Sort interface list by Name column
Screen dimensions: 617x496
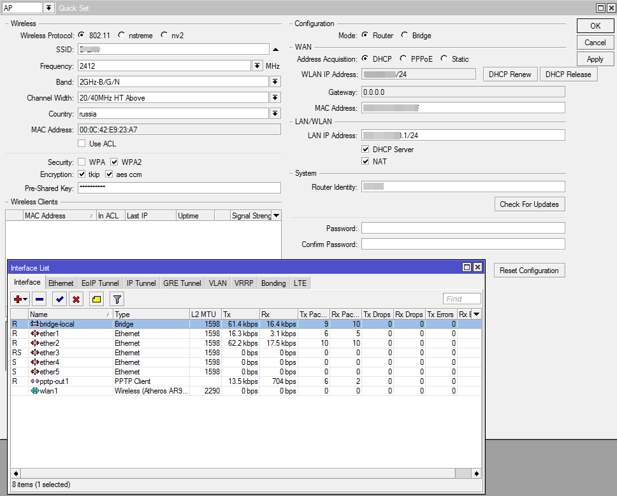click(71, 315)
